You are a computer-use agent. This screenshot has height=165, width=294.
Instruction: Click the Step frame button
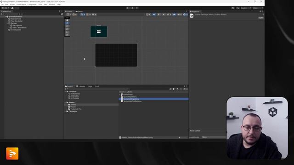[x=137, y=8]
